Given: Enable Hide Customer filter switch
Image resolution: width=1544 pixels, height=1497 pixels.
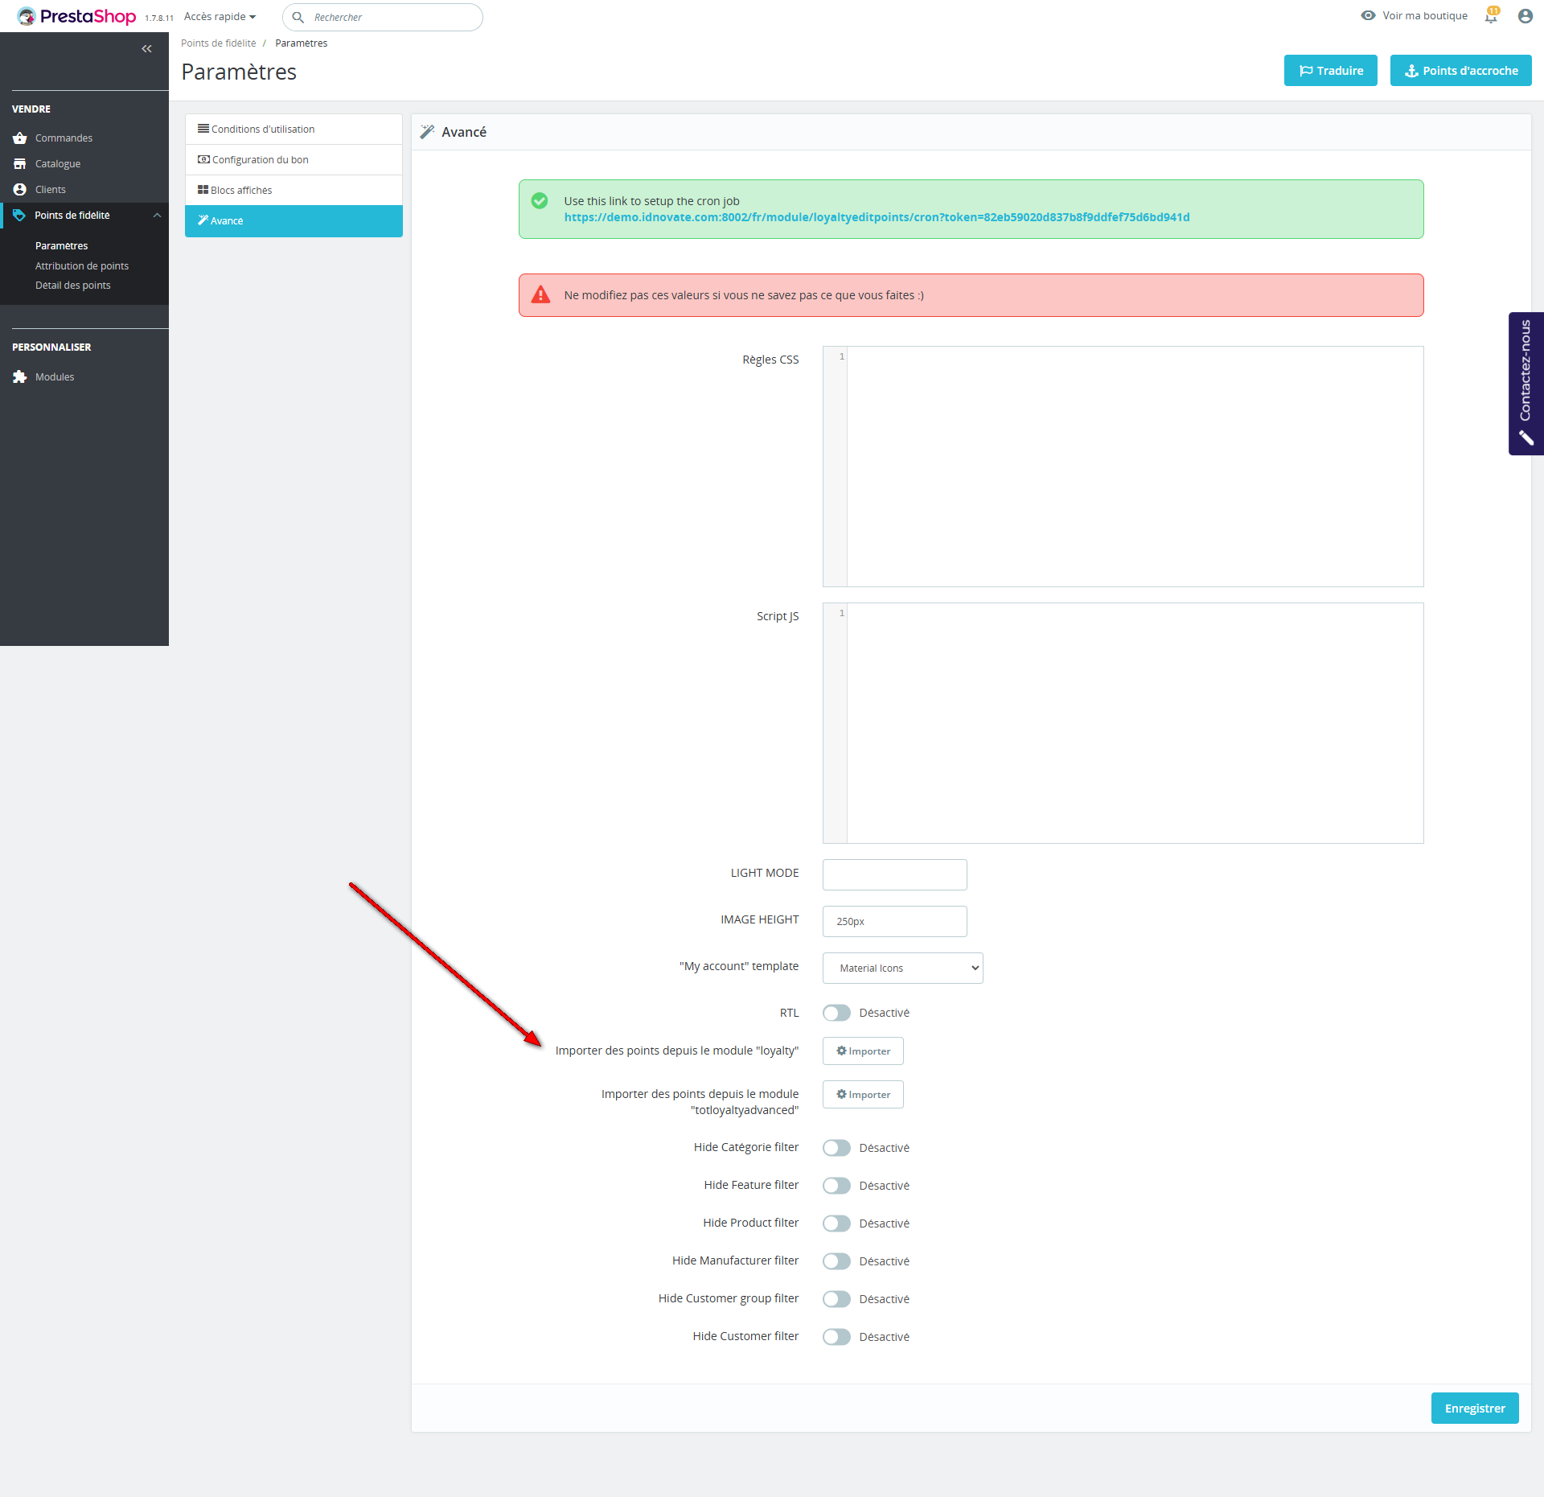Looking at the screenshot, I should click(836, 1337).
